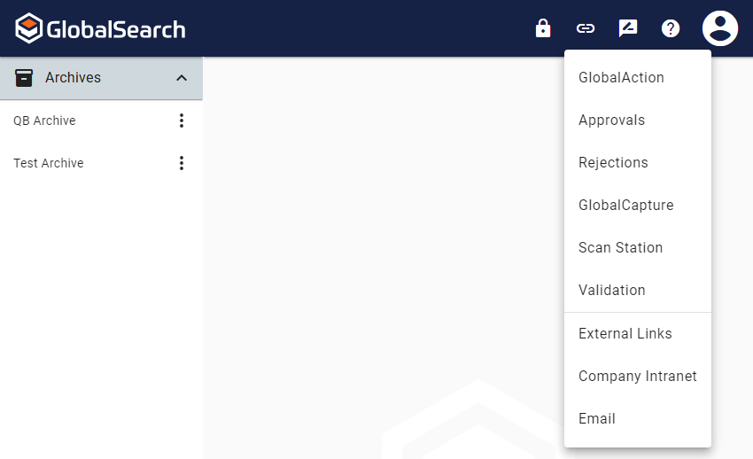Open Test Archive three-dot options menu

tap(182, 163)
